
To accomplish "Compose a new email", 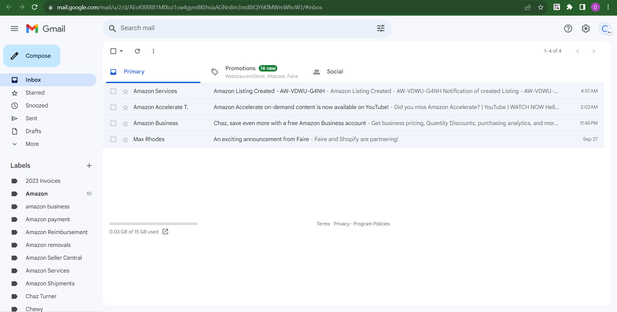I will [32, 56].
